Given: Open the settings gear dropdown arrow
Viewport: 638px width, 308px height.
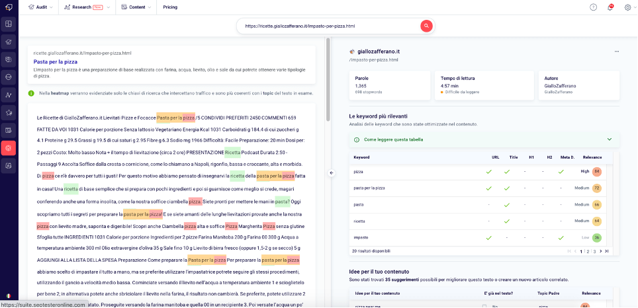Looking at the screenshot, I should (635, 7).
